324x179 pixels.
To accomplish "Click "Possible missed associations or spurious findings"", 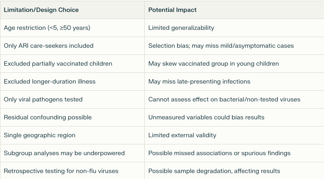I will click(x=219, y=153).
